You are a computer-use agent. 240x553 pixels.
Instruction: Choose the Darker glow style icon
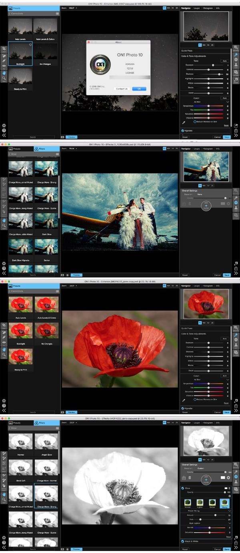pyautogui.click(x=212, y=503)
